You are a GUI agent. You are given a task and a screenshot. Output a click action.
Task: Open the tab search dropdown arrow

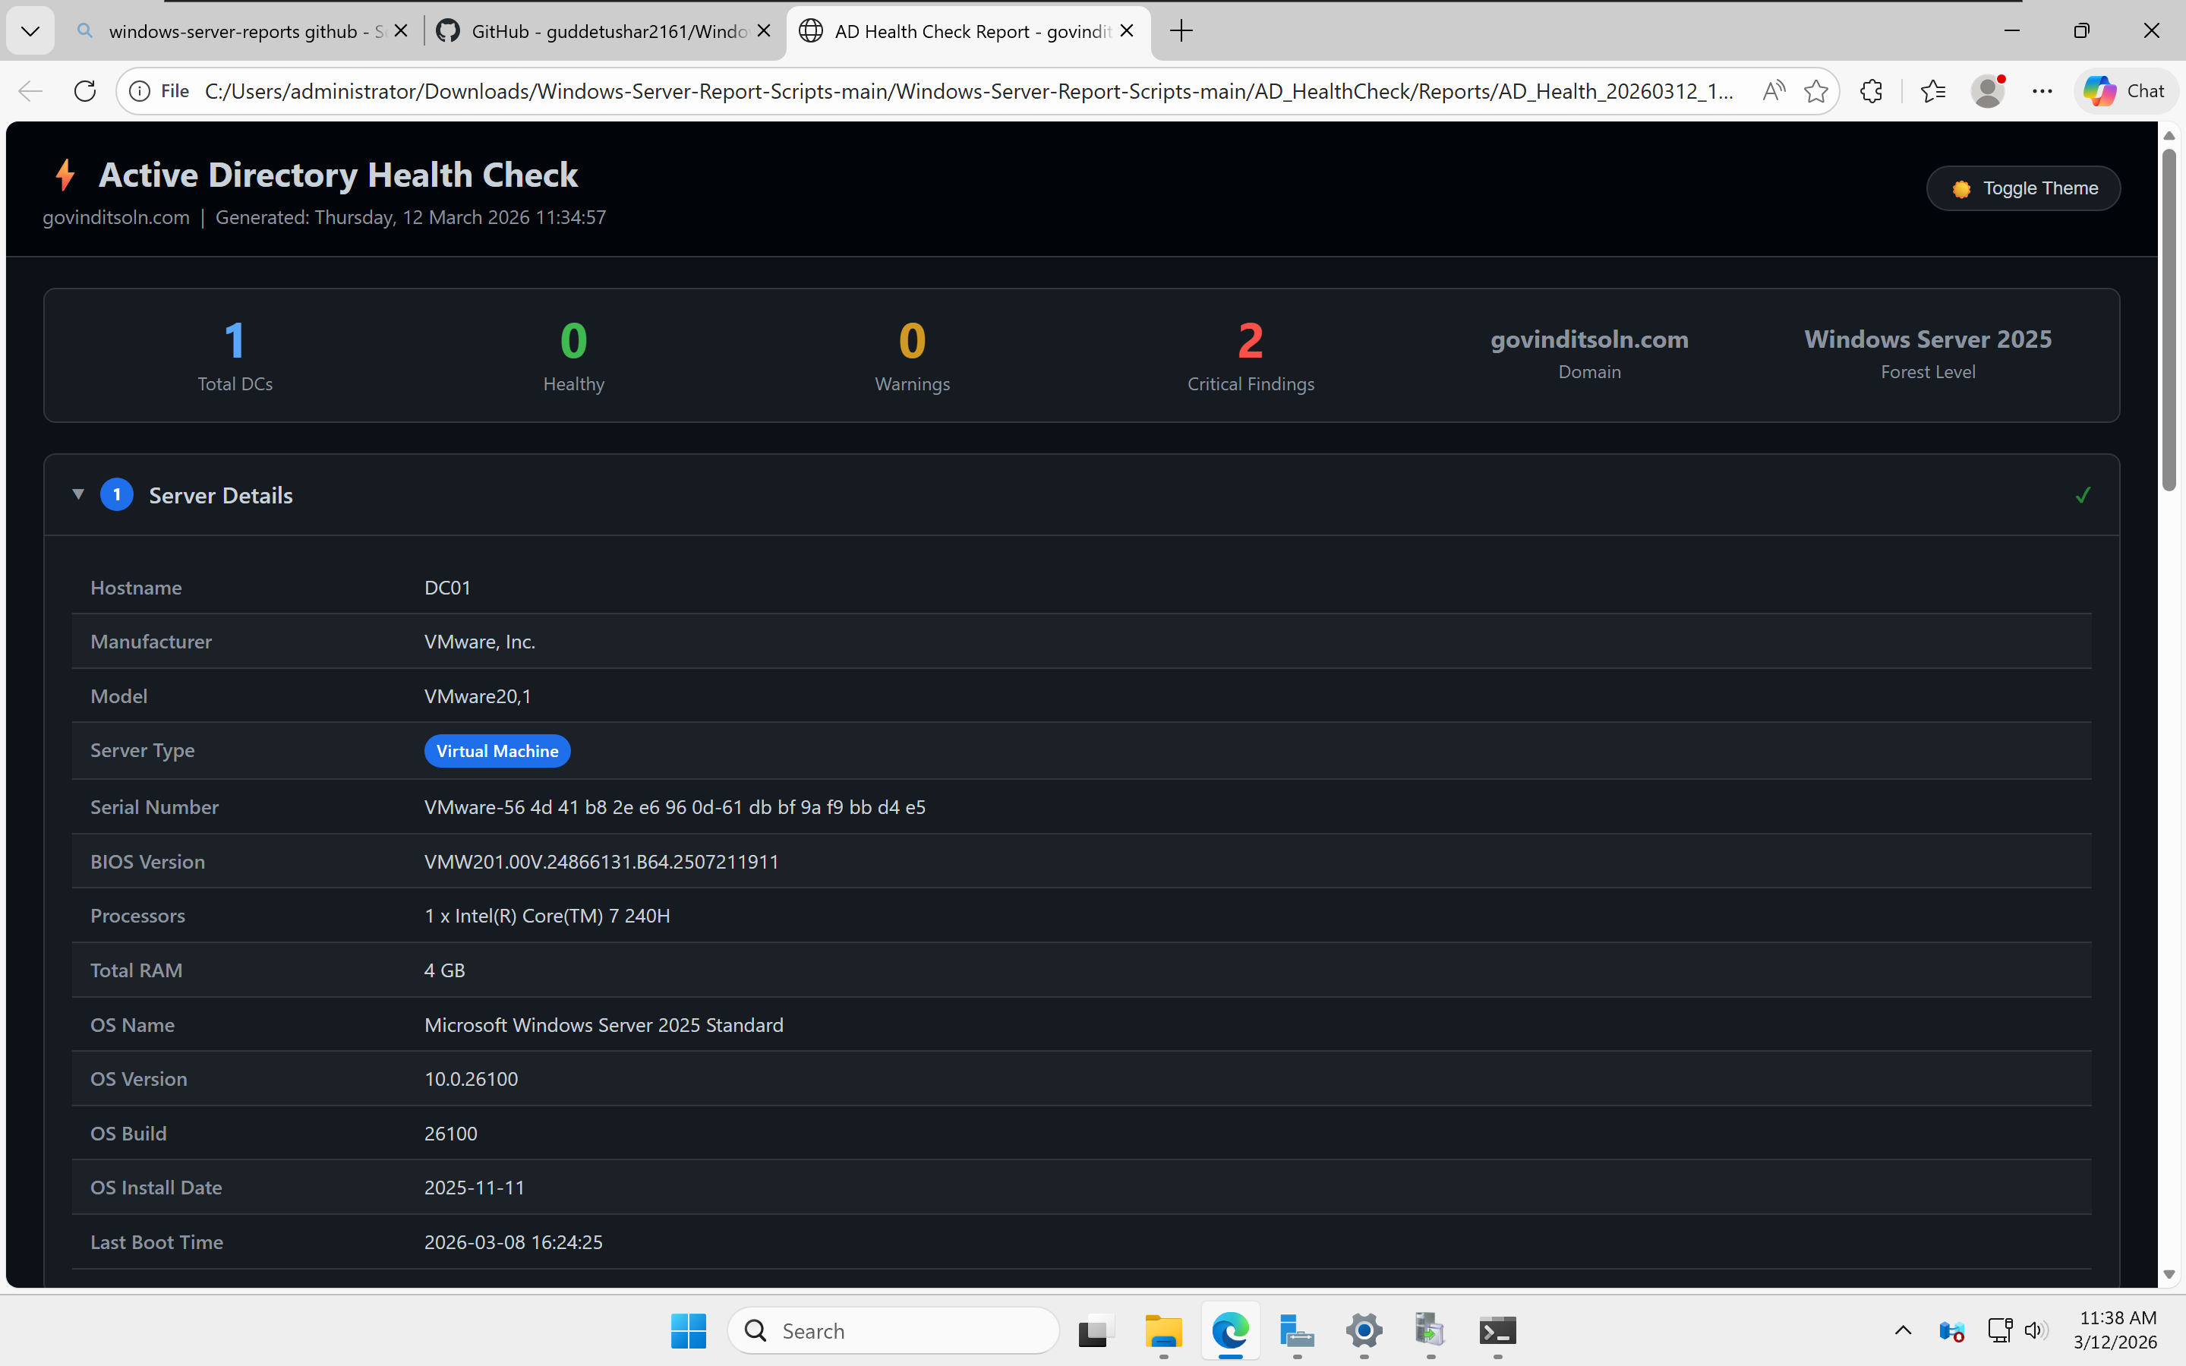click(x=30, y=32)
